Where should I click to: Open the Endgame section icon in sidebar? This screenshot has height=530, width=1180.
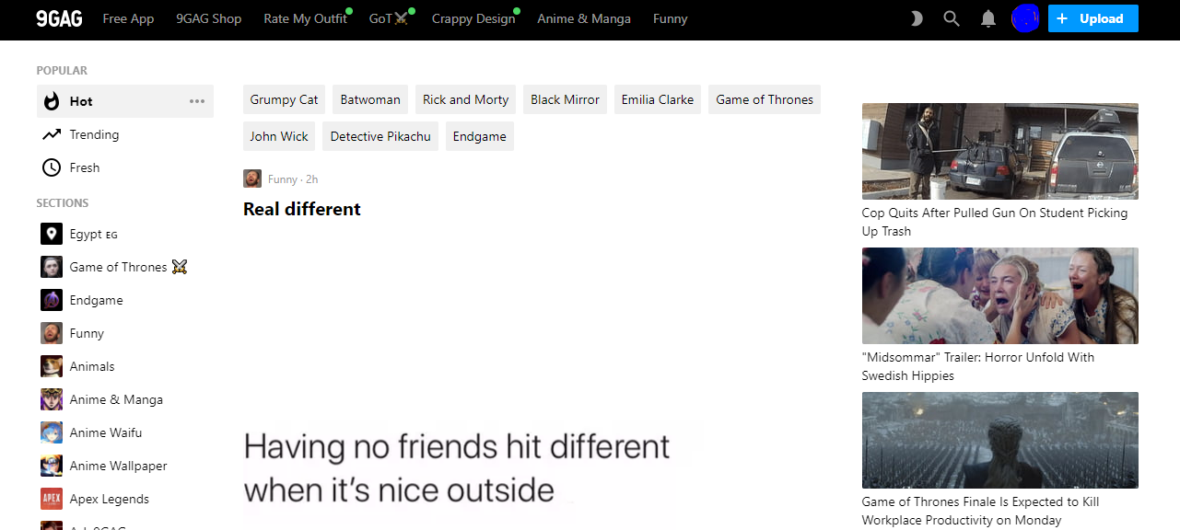pyautogui.click(x=52, y=300)
